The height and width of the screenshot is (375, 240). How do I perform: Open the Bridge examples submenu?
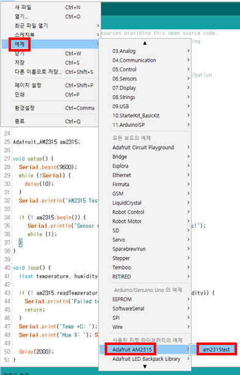(145, 157)
